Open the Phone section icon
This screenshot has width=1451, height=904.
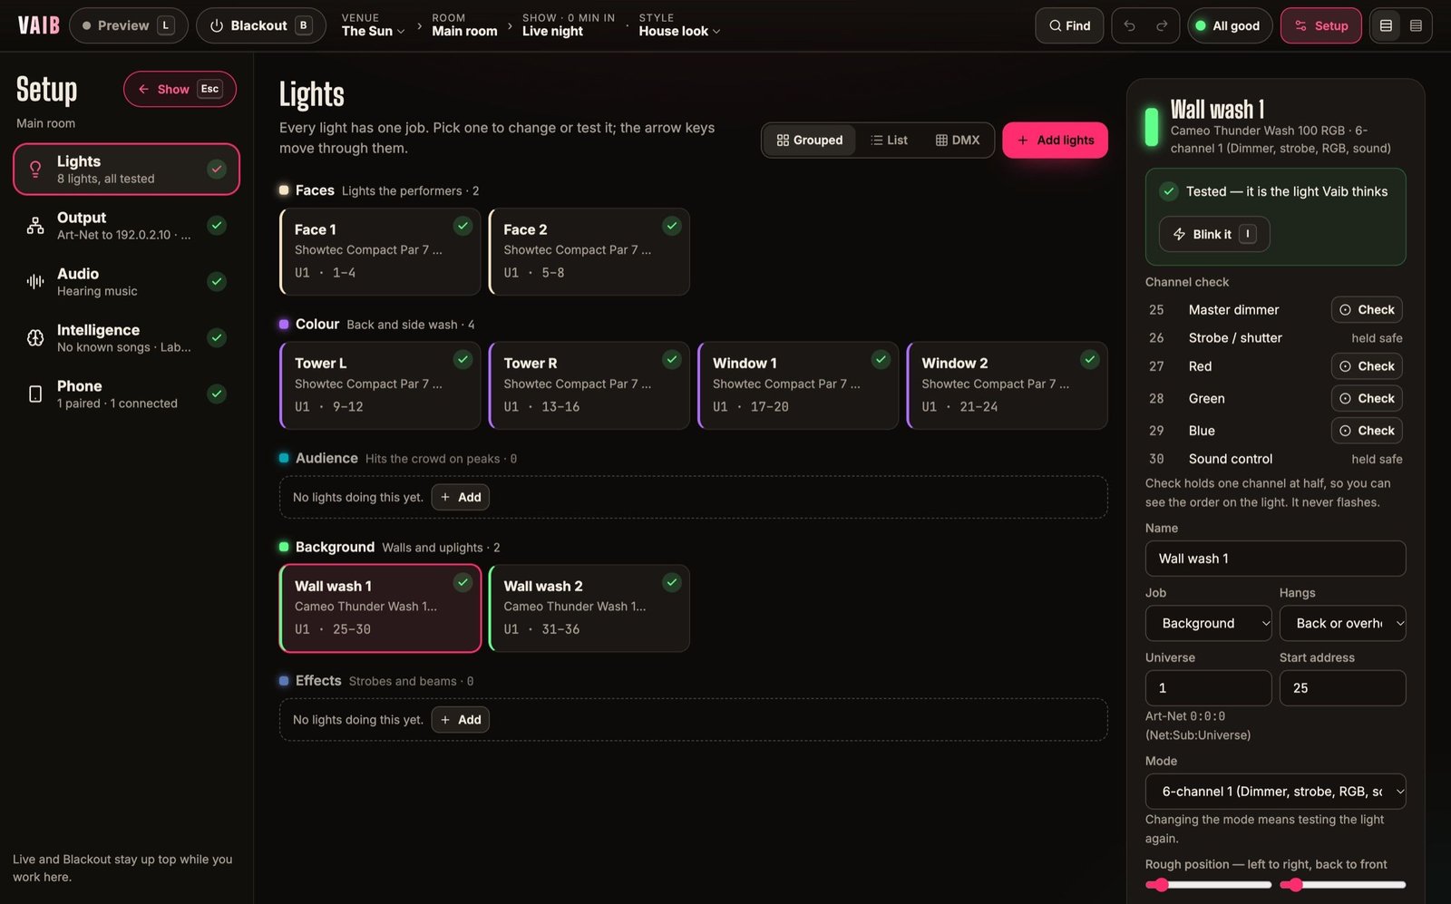pos(35,394)
